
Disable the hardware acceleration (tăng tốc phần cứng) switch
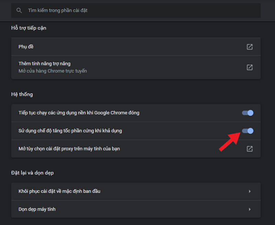point(248,131)
